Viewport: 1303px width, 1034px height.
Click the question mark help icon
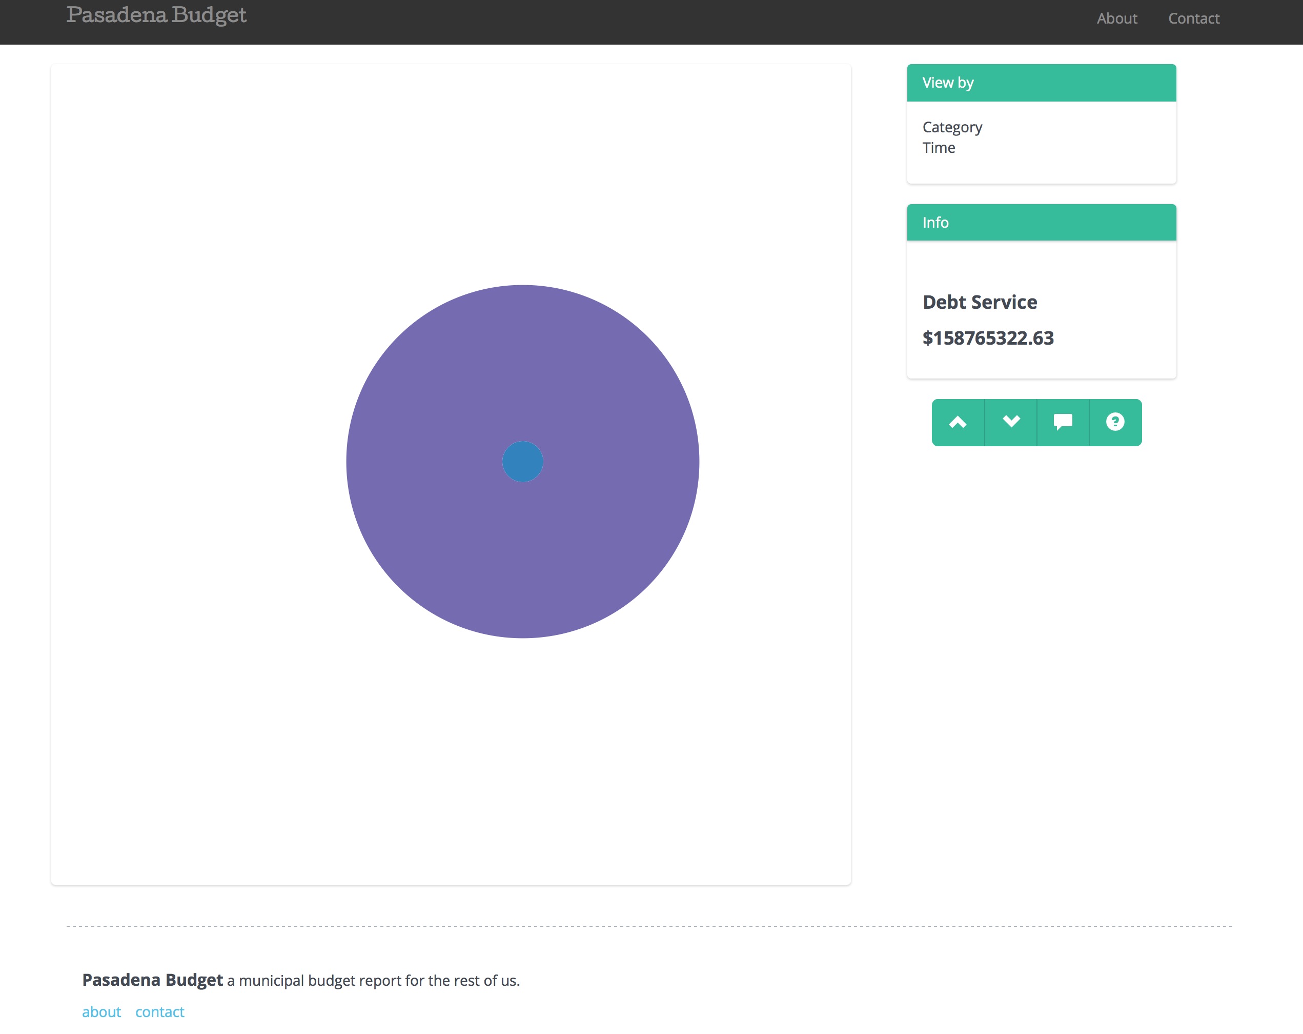1115,422
